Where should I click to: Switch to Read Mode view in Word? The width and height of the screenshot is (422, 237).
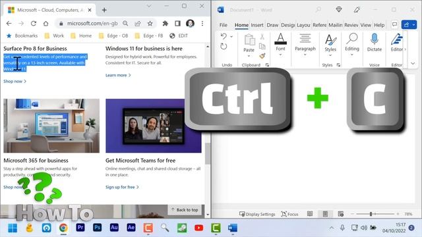pos(310,214)
